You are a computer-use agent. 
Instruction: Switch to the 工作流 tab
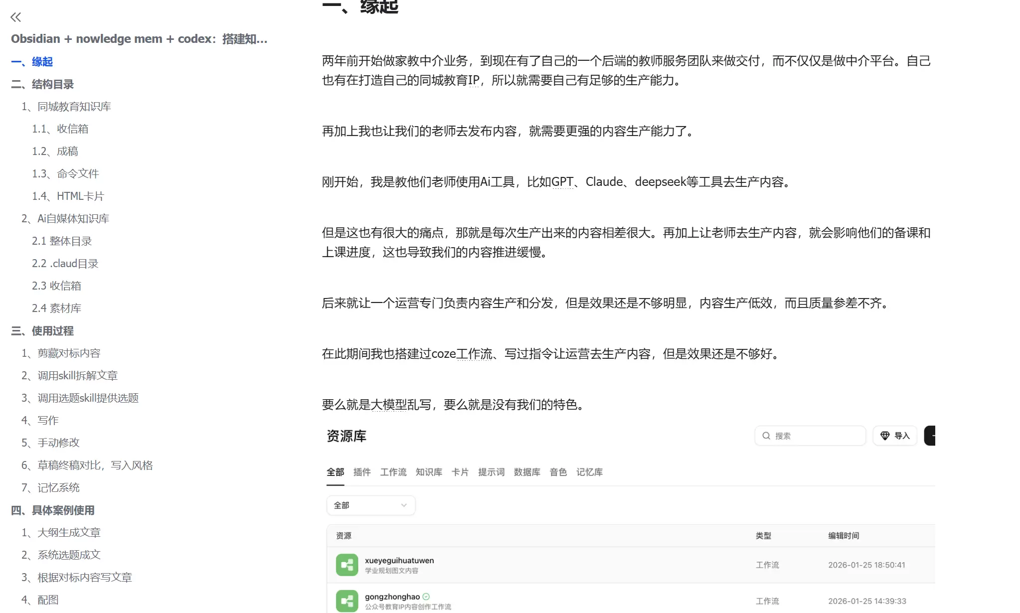pos(393,472)
